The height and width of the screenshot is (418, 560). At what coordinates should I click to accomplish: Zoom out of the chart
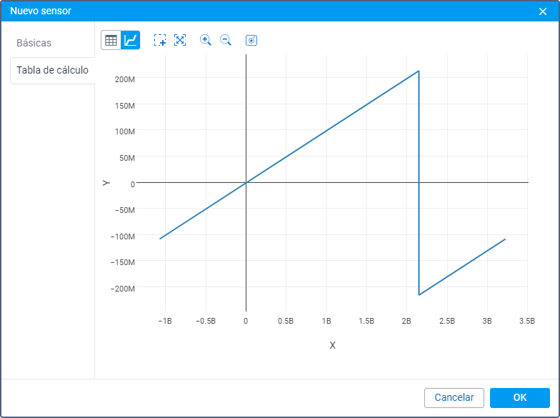pyautogui.click(x=226, y=40)
